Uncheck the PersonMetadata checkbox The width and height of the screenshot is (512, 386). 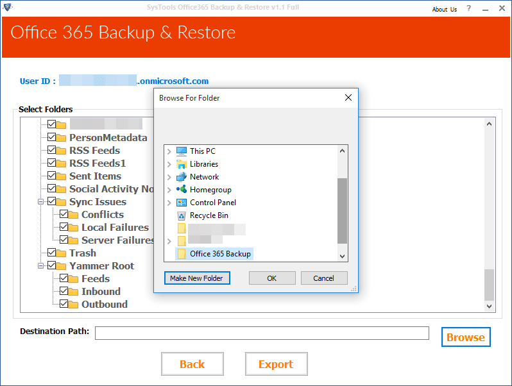coord(51,137)
